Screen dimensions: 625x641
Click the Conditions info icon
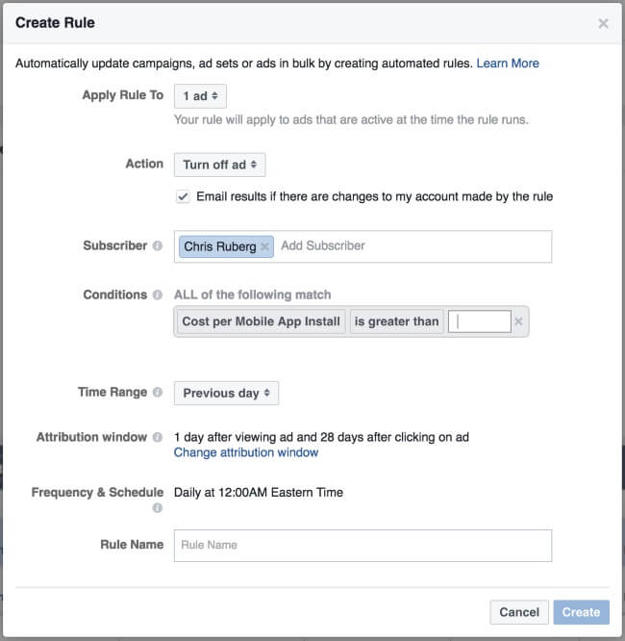pyautogui.click(x=158, y=295)
